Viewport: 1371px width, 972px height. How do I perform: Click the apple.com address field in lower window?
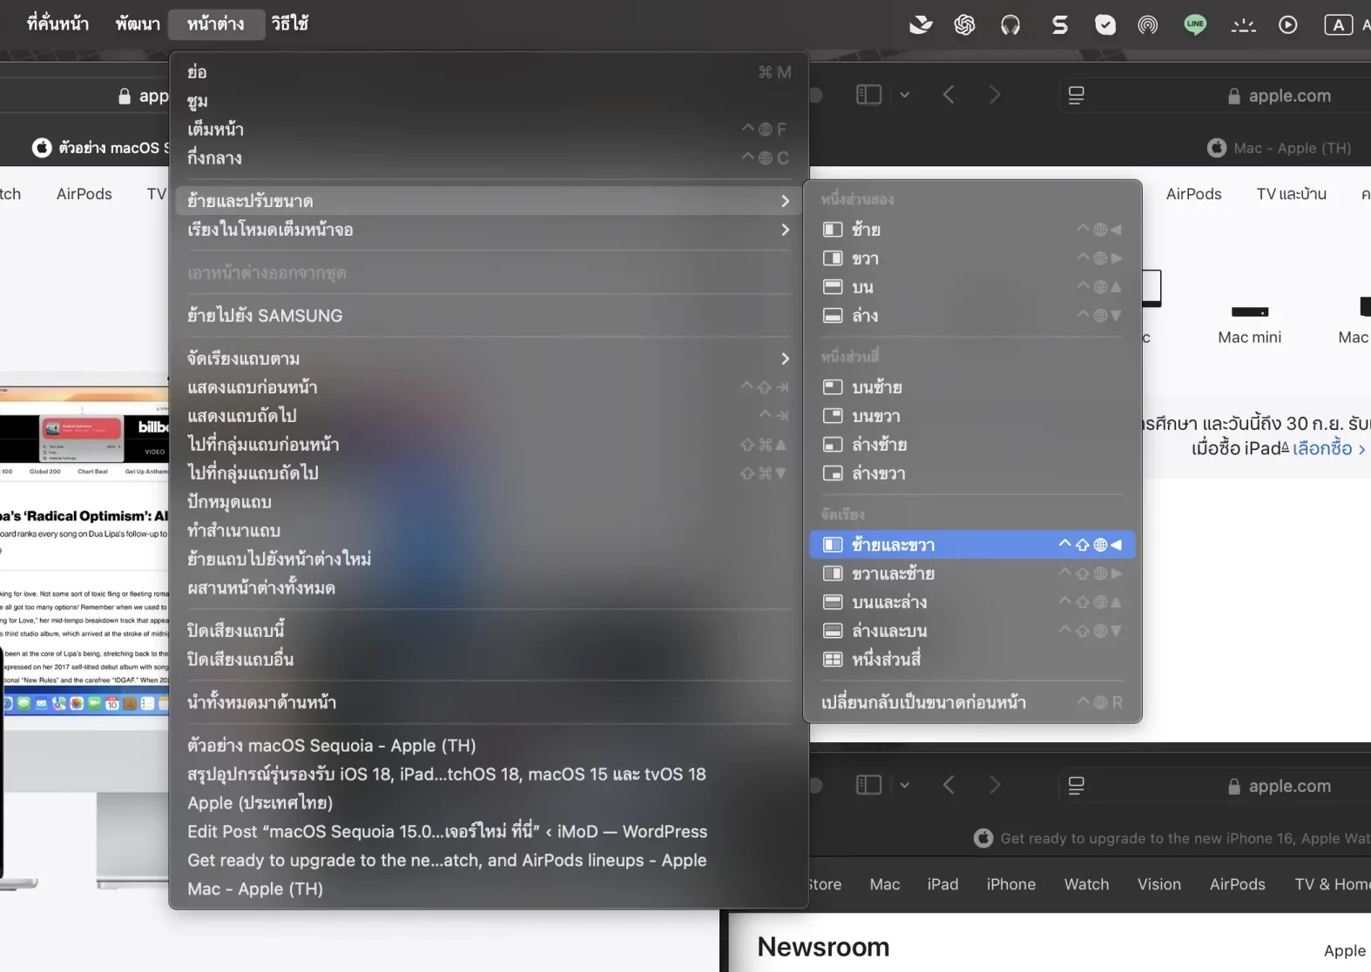(1288, 786)
